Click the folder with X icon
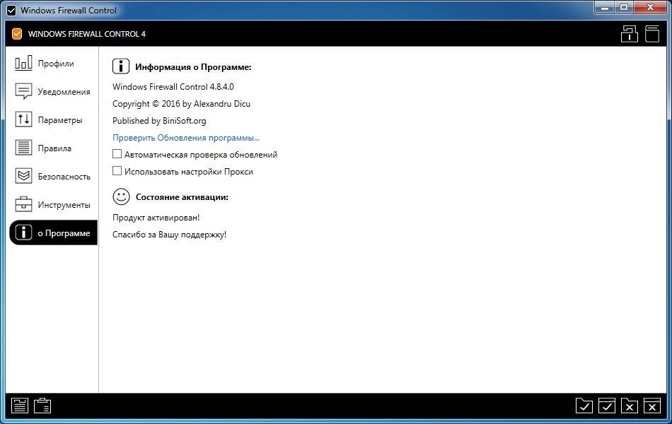This screenshot has height=424, width=672. coord(629,406)
